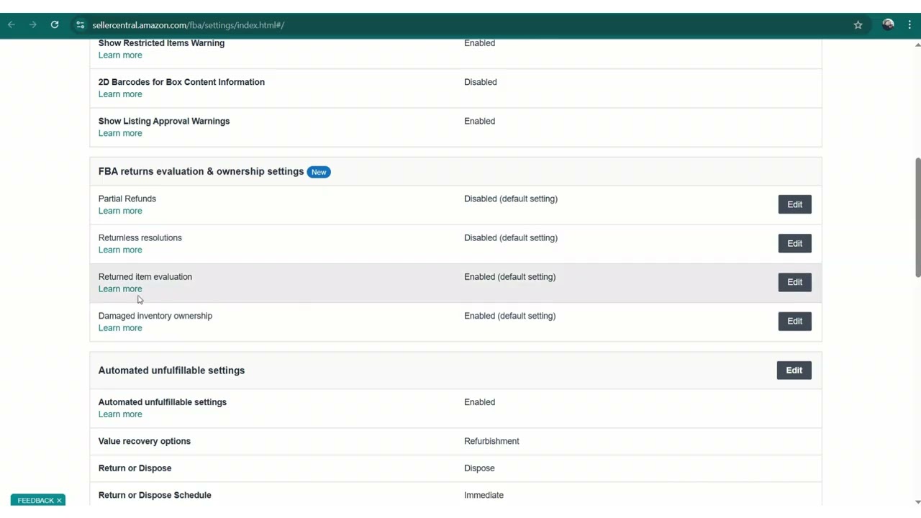Open the FEEDBACK panel

tap(35, 500)
